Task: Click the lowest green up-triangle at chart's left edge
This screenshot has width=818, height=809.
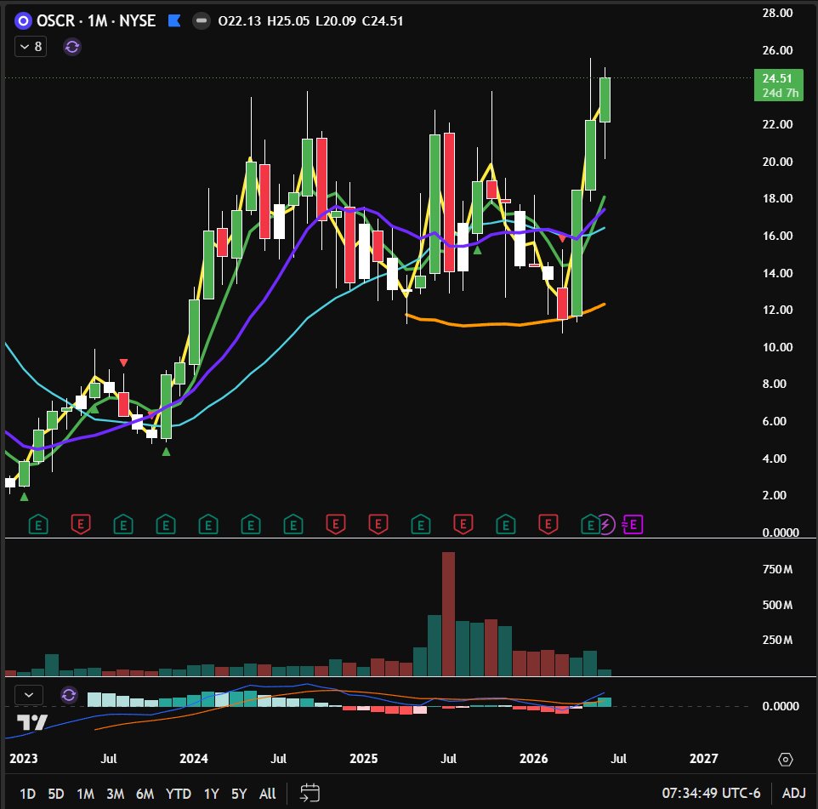Action: [24, 497]
